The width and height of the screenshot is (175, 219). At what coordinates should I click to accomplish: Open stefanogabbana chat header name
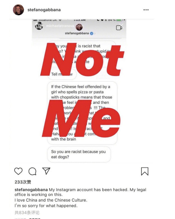(x=77, y=33)
